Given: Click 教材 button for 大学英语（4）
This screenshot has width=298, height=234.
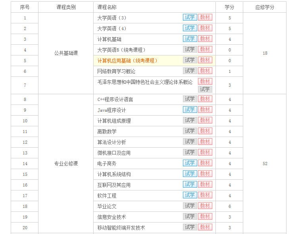Looking at the screenshot, I should [x=205, y=28].
